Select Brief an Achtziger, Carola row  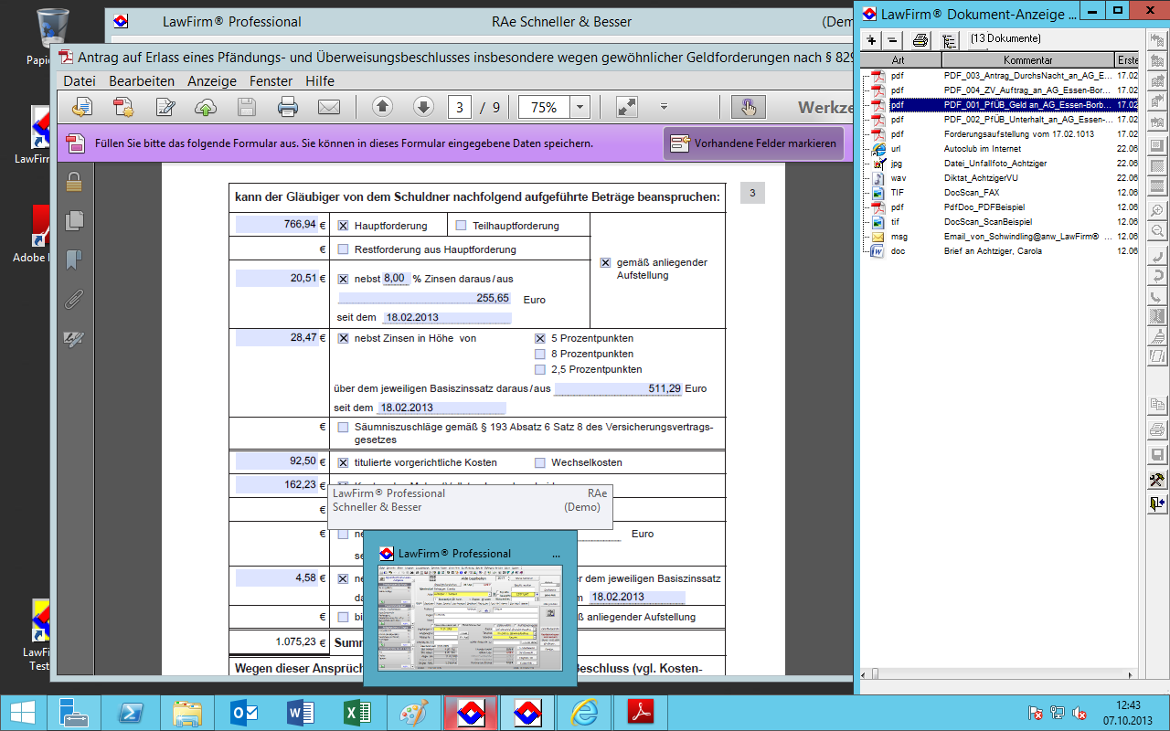click(998, 250)
